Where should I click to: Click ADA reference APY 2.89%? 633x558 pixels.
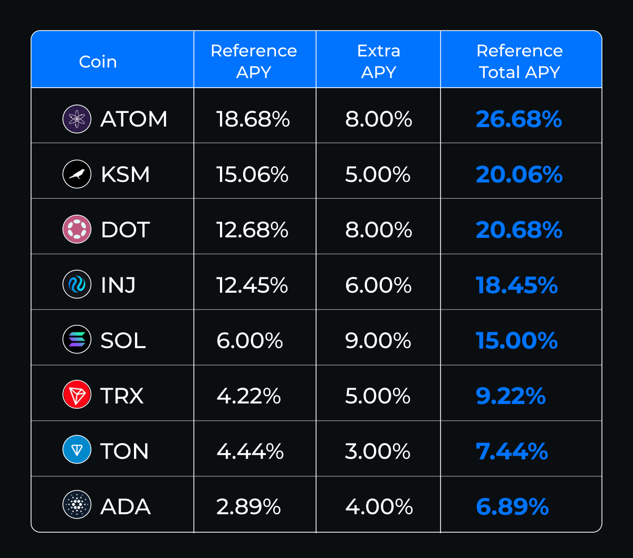[x=248, y=507]
